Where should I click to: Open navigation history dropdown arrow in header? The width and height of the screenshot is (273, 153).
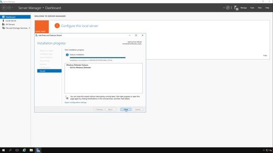[12, 8]
